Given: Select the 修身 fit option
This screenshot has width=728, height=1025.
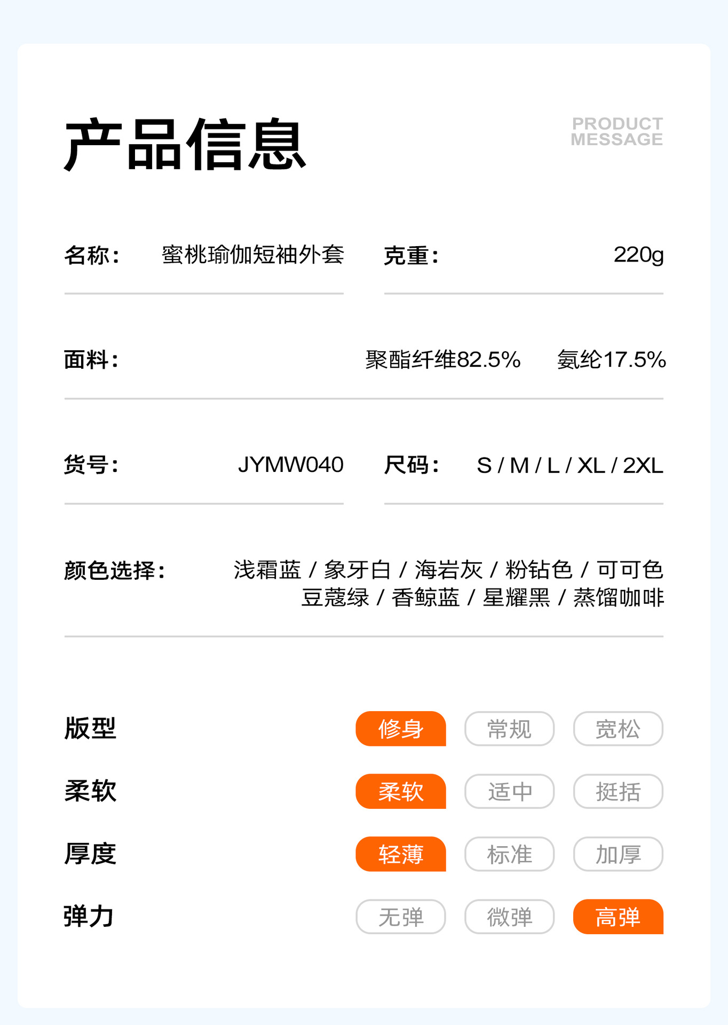Looking at the screenshot, I should [x=401, y=729].
